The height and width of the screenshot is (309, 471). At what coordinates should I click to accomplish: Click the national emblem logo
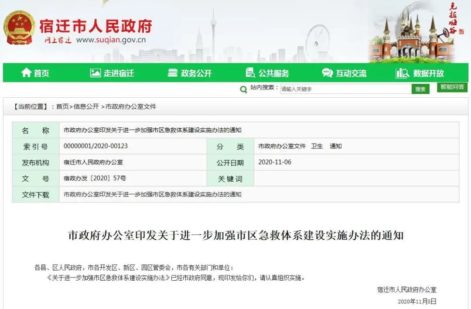click(x=19, y=27)
